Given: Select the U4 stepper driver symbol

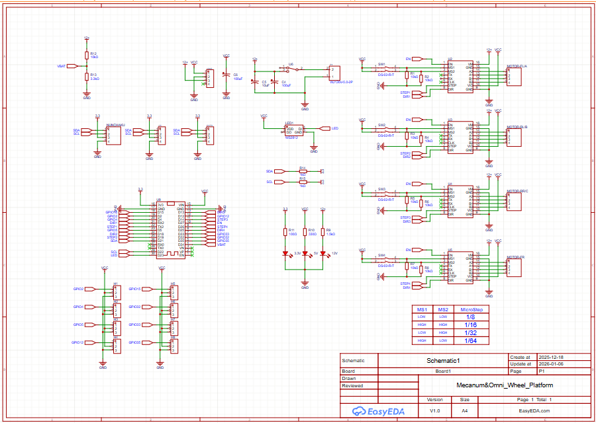Looking at the screenshot, I should pos(460,202).
